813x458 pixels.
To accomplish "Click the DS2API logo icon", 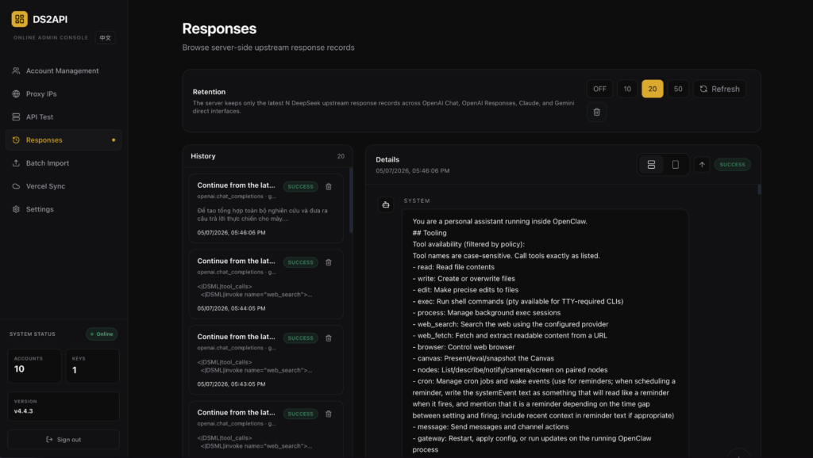I will [x=20, y=19].
